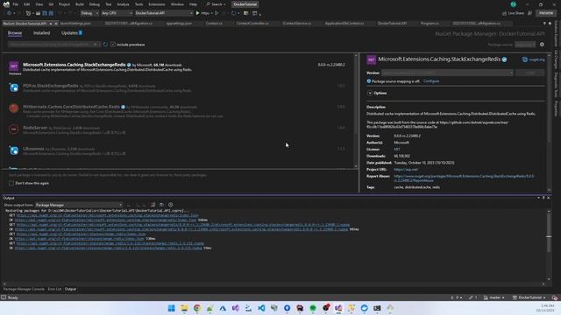
Task: Toggle Include prerelease checkbox
Action: [x=113, y=45]
